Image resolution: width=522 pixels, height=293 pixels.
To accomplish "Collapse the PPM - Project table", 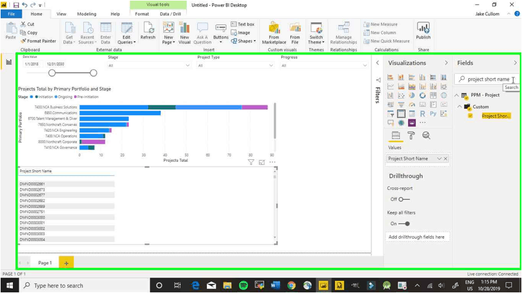I will click(x=457, y=95).
